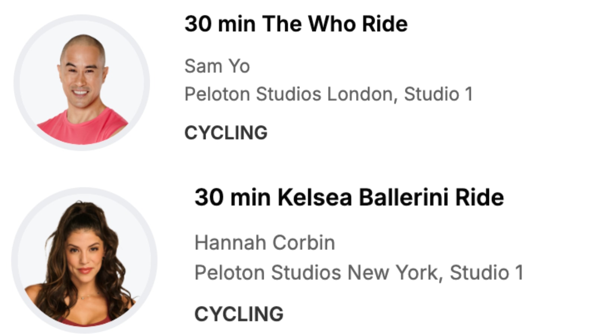Select instructor name Hannah Corbin
Image resolution: width=595 pixels, height=335 pixels.
tap(264, 243)
